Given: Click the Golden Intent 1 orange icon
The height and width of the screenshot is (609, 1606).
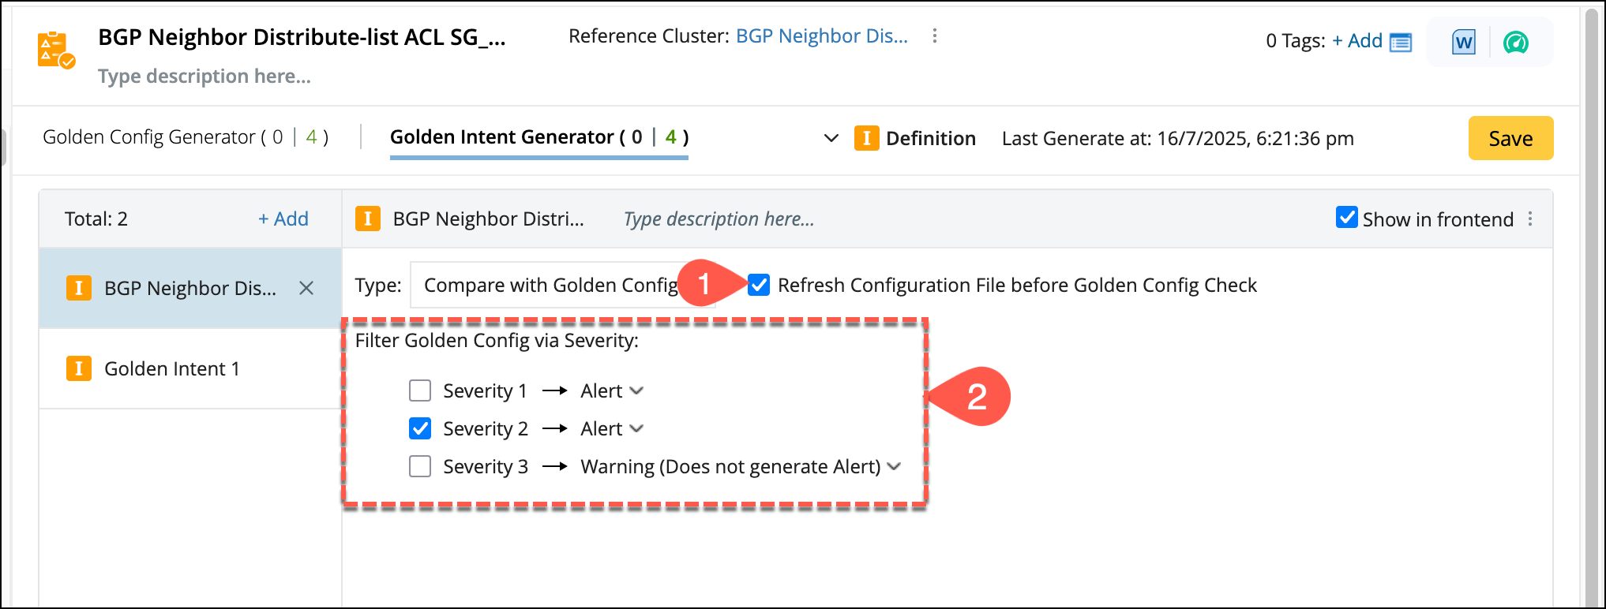Looking at the screenshot, I should pos(78,368).
